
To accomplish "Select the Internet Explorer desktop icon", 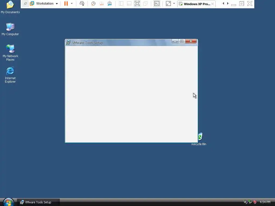I will pyautogui.click(x=10, y=75).
